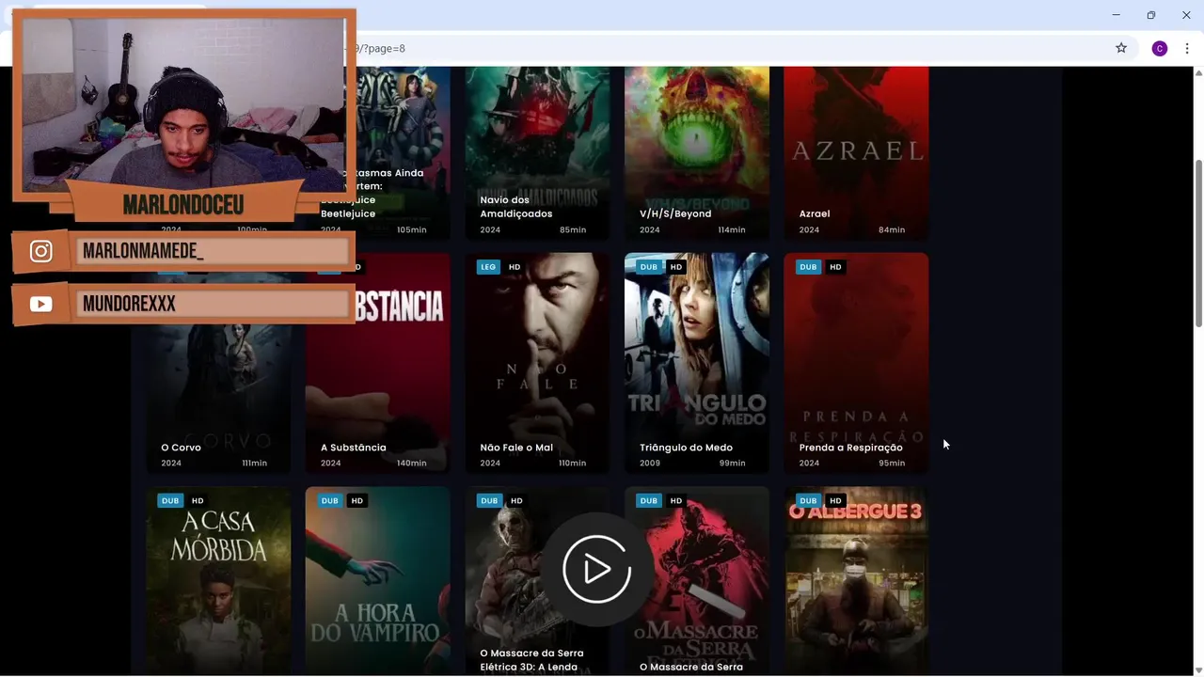Click the LEG badge on Não Fale o Mal

coord(487,267)
